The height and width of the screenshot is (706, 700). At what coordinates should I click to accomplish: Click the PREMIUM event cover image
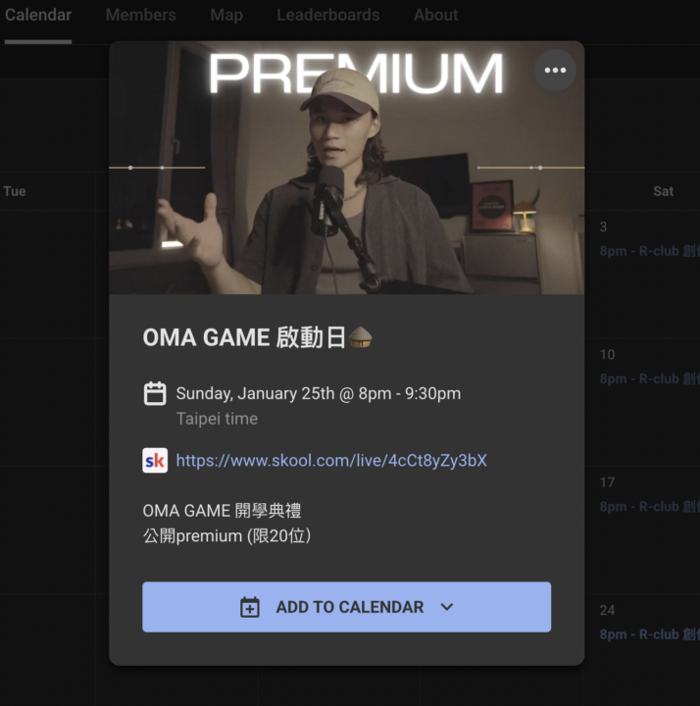[x=347, y=168]
